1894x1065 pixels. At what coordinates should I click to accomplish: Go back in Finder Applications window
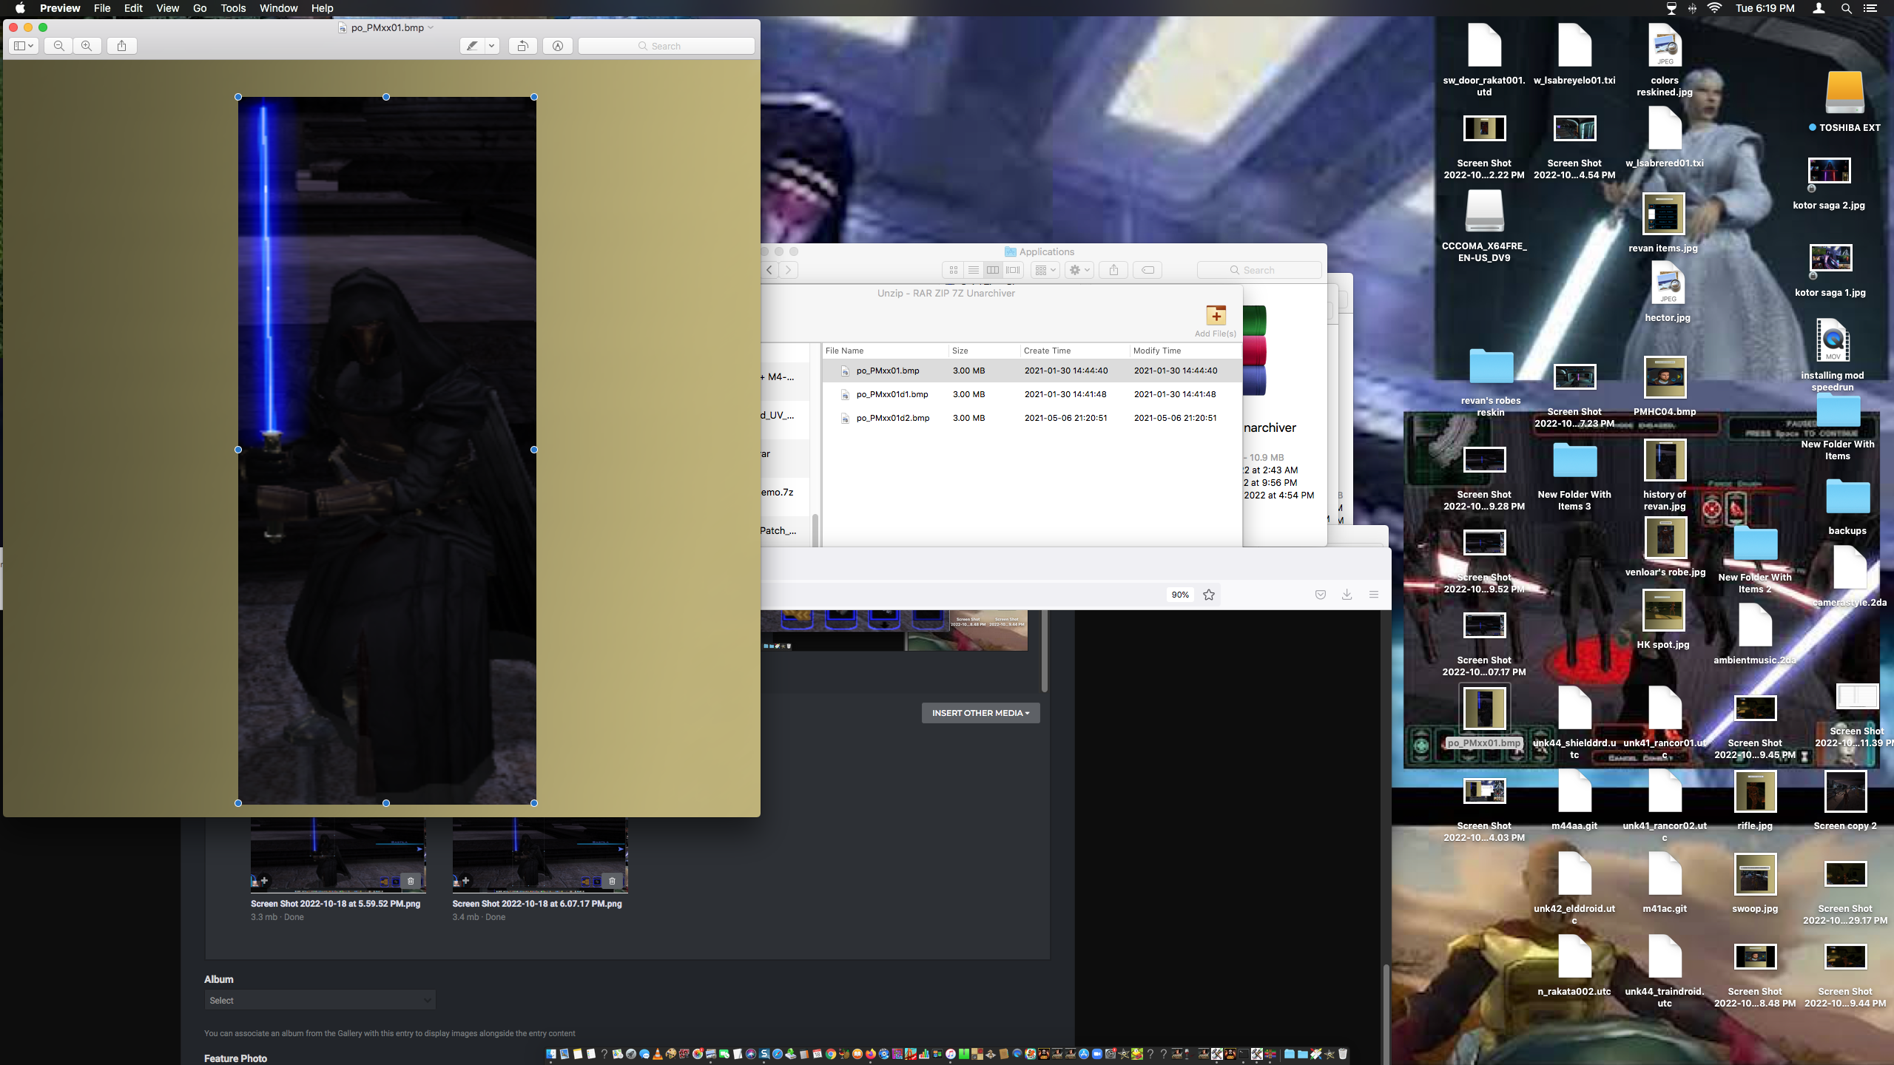click(770, 270)
